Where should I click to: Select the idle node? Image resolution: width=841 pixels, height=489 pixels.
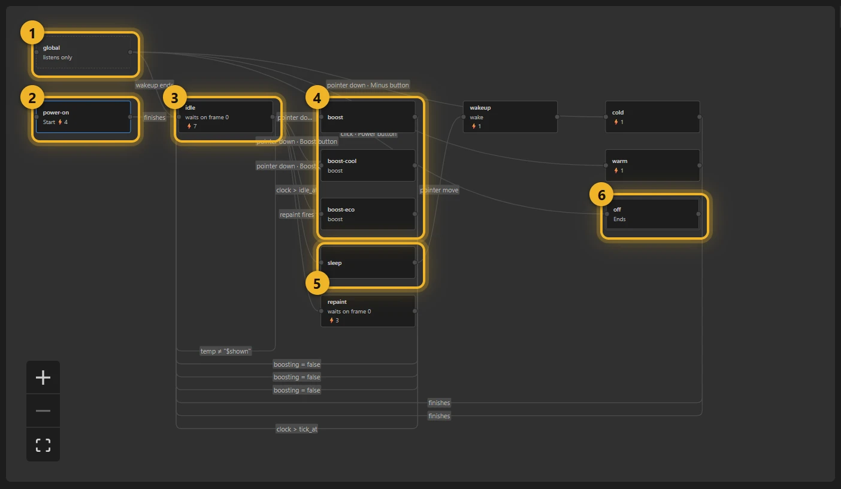225,117
